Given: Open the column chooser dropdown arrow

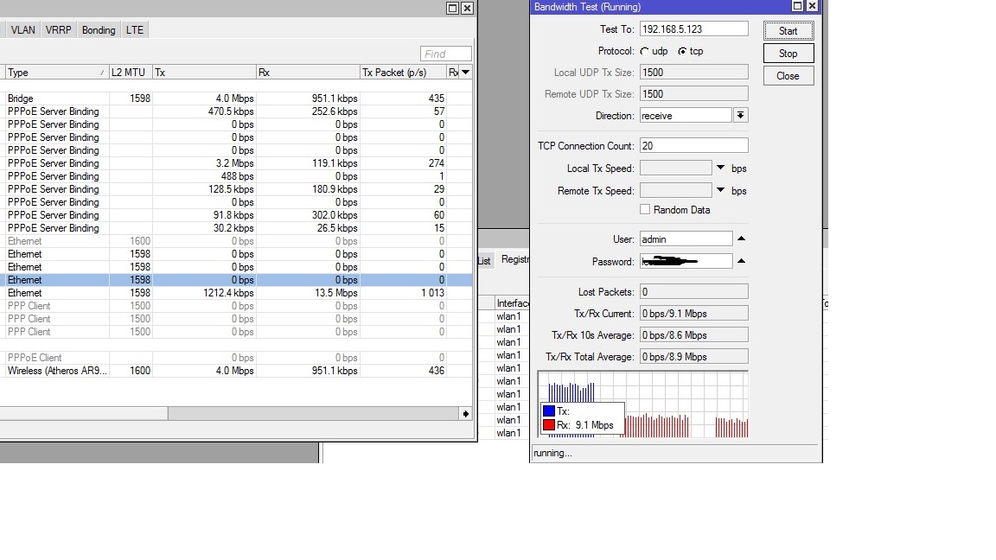Looking at the screenshot, I should coord(466,73).
